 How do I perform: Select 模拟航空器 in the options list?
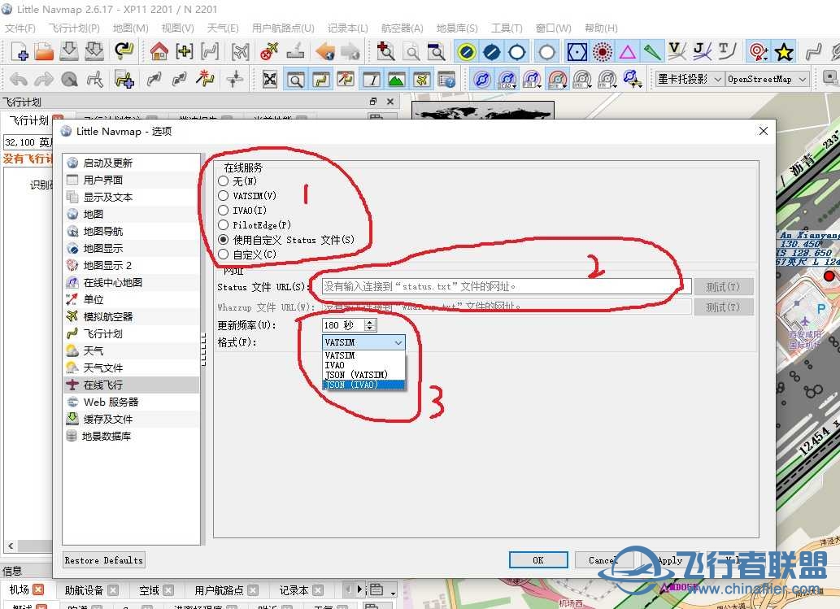point(131,316)
